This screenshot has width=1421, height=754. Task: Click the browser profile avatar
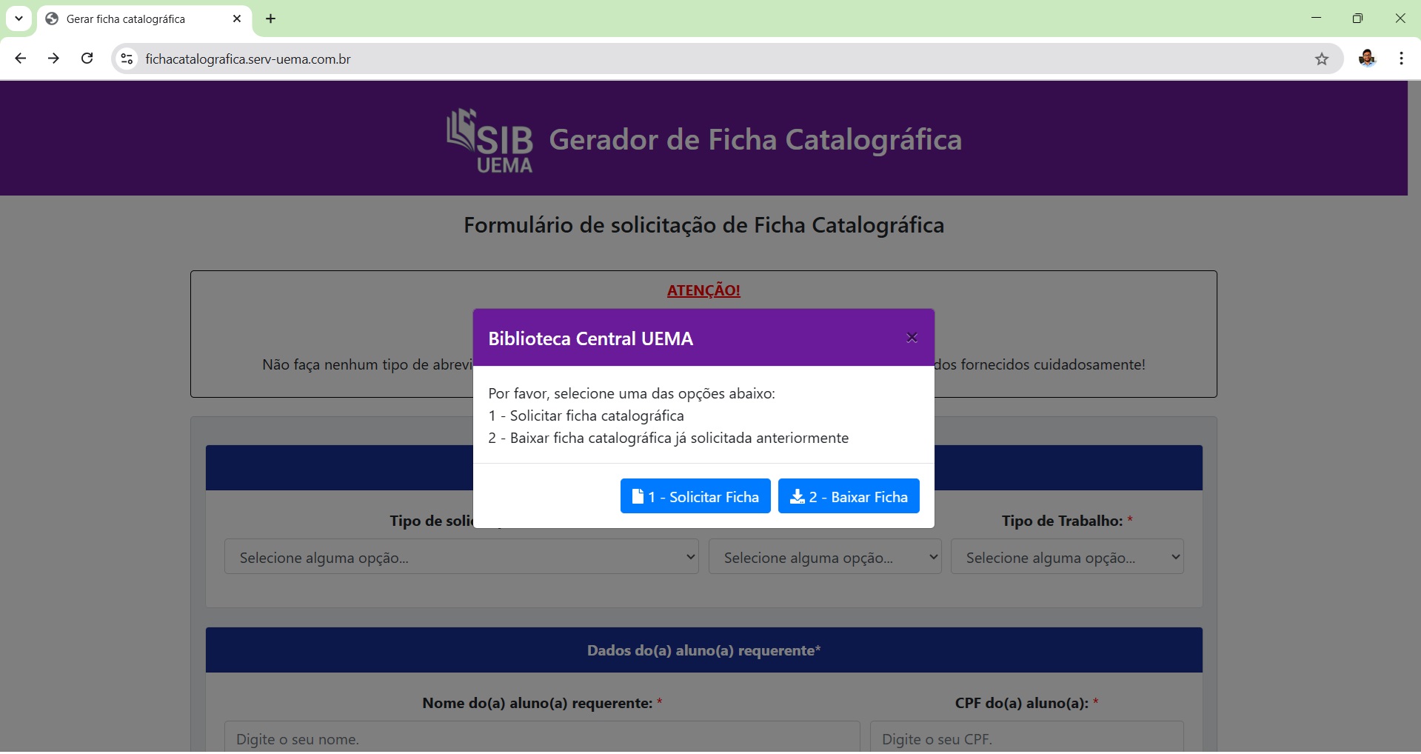(1367, 59)
